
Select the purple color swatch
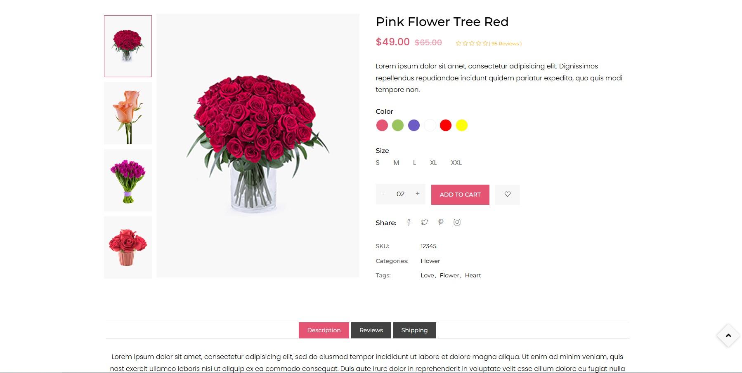point(414,125)
